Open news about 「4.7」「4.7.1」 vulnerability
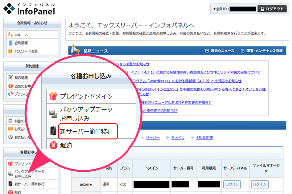 [194, 72]
